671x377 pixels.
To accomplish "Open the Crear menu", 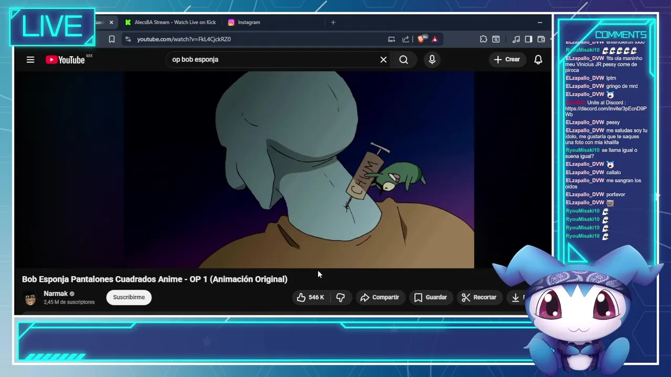I will tap(507, 60).
